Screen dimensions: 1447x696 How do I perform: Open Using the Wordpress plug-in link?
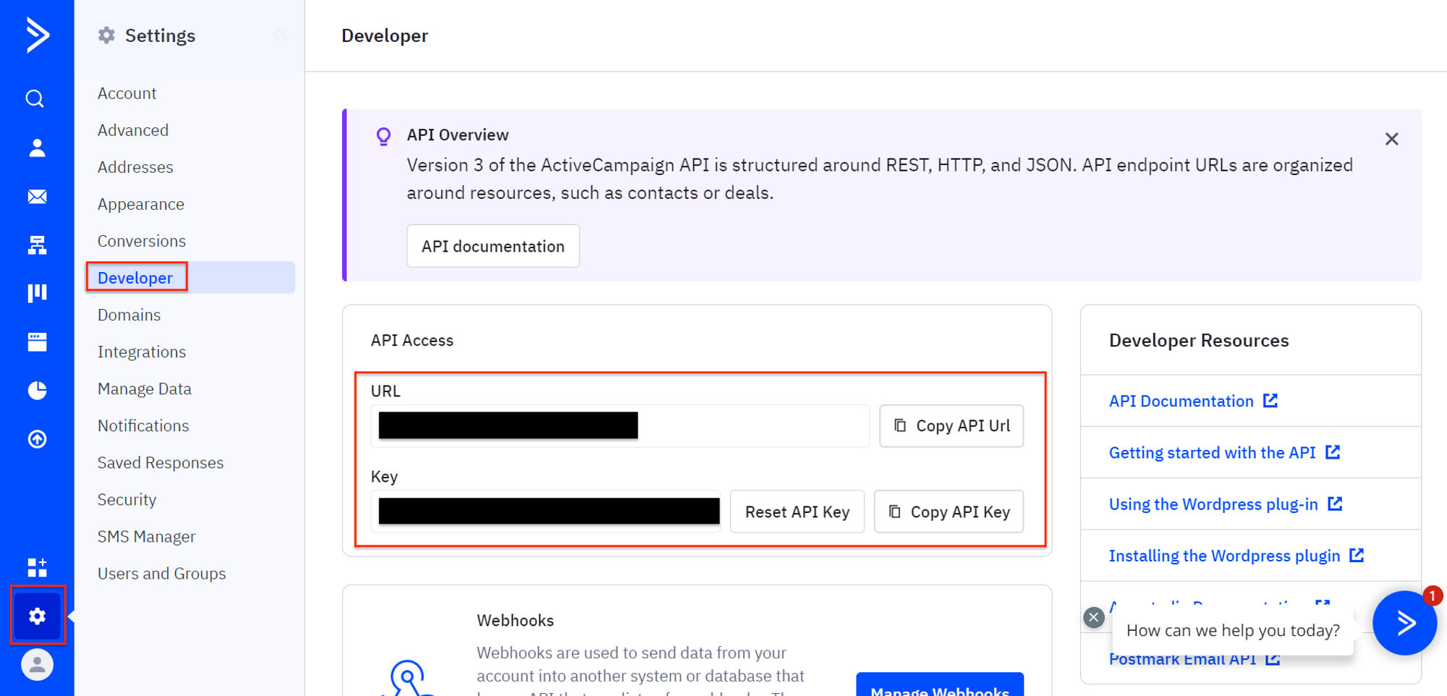click(x=1226, y=504)
